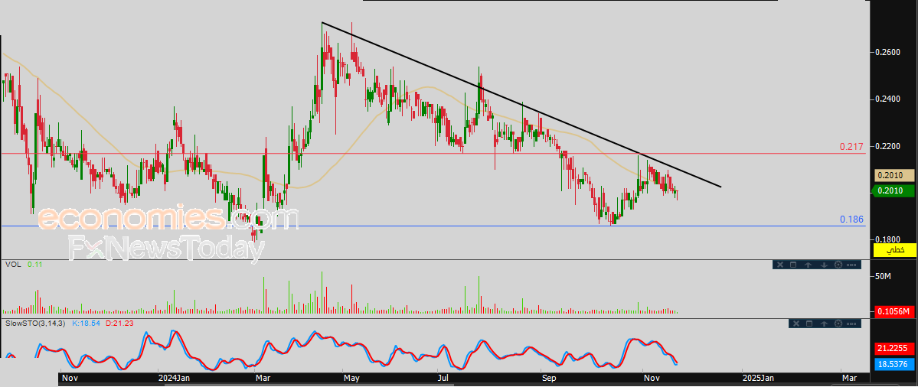Image resolution: width=918 pixels, height=387 pixels.
Task: Click the Jul date axis label
Action: click(445, 379)
